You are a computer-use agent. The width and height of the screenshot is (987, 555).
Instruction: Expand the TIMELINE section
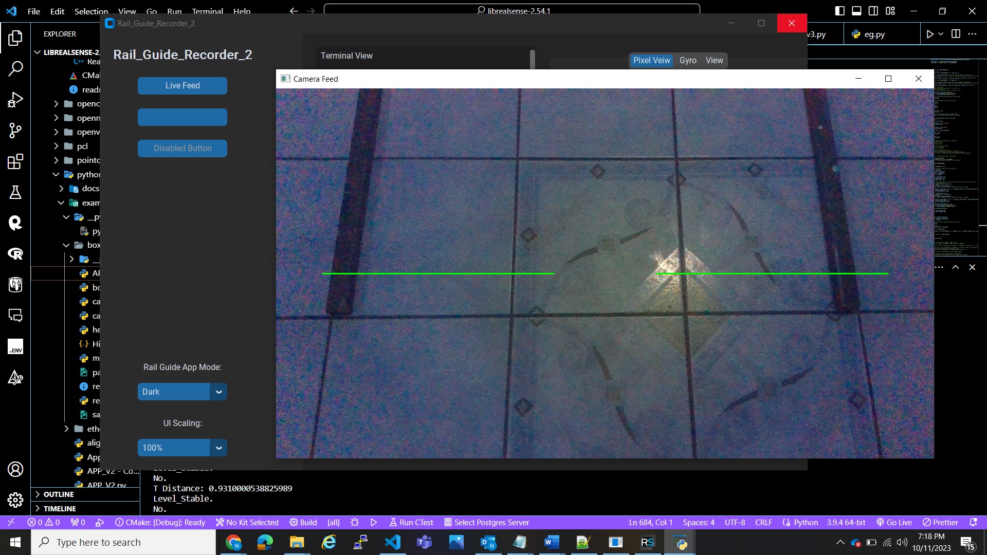pyautogui.click(x=85, y=508)
